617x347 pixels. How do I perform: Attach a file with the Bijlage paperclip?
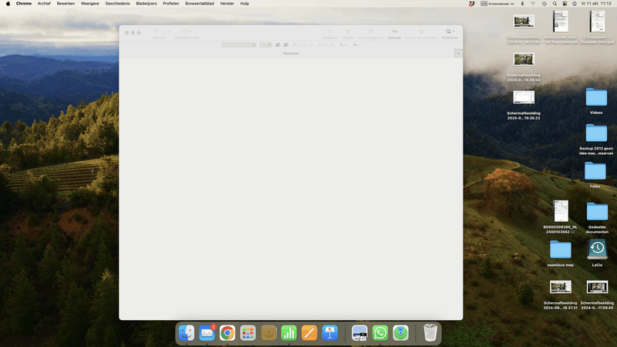click(348, 32)
